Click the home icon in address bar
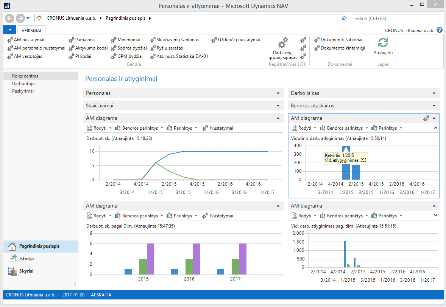The image size is (446, 307). [39, 18]
